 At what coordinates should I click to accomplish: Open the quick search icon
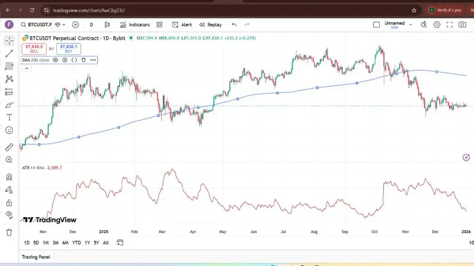click(x=424, y=25)
